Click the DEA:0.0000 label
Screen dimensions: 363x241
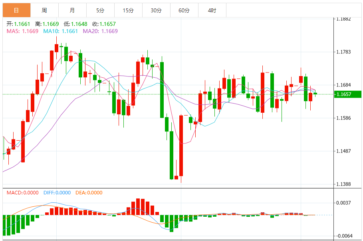point(89,193)
